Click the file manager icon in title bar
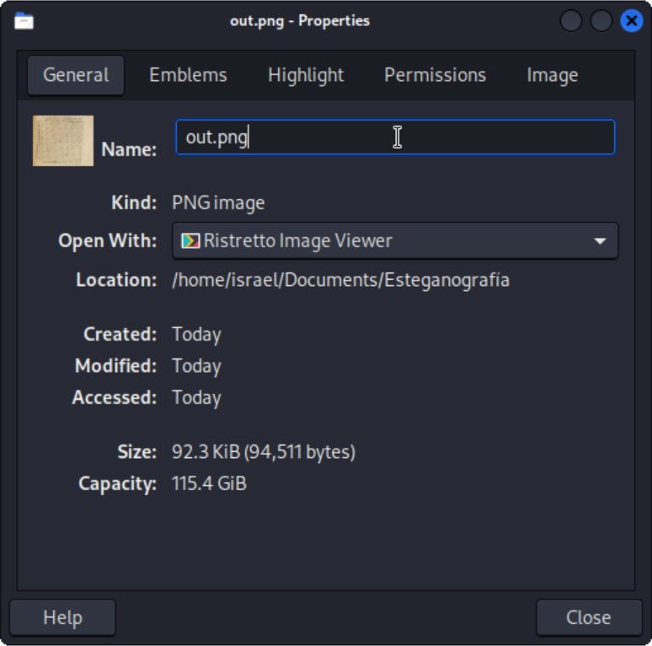652x646 pixels. tap(24, 20)
